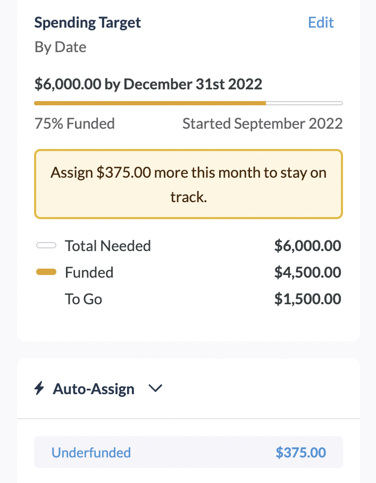This screenshot has width=376, height=483.
Task: Click the Funded amount $4,500.00
Action: [307, 272]
